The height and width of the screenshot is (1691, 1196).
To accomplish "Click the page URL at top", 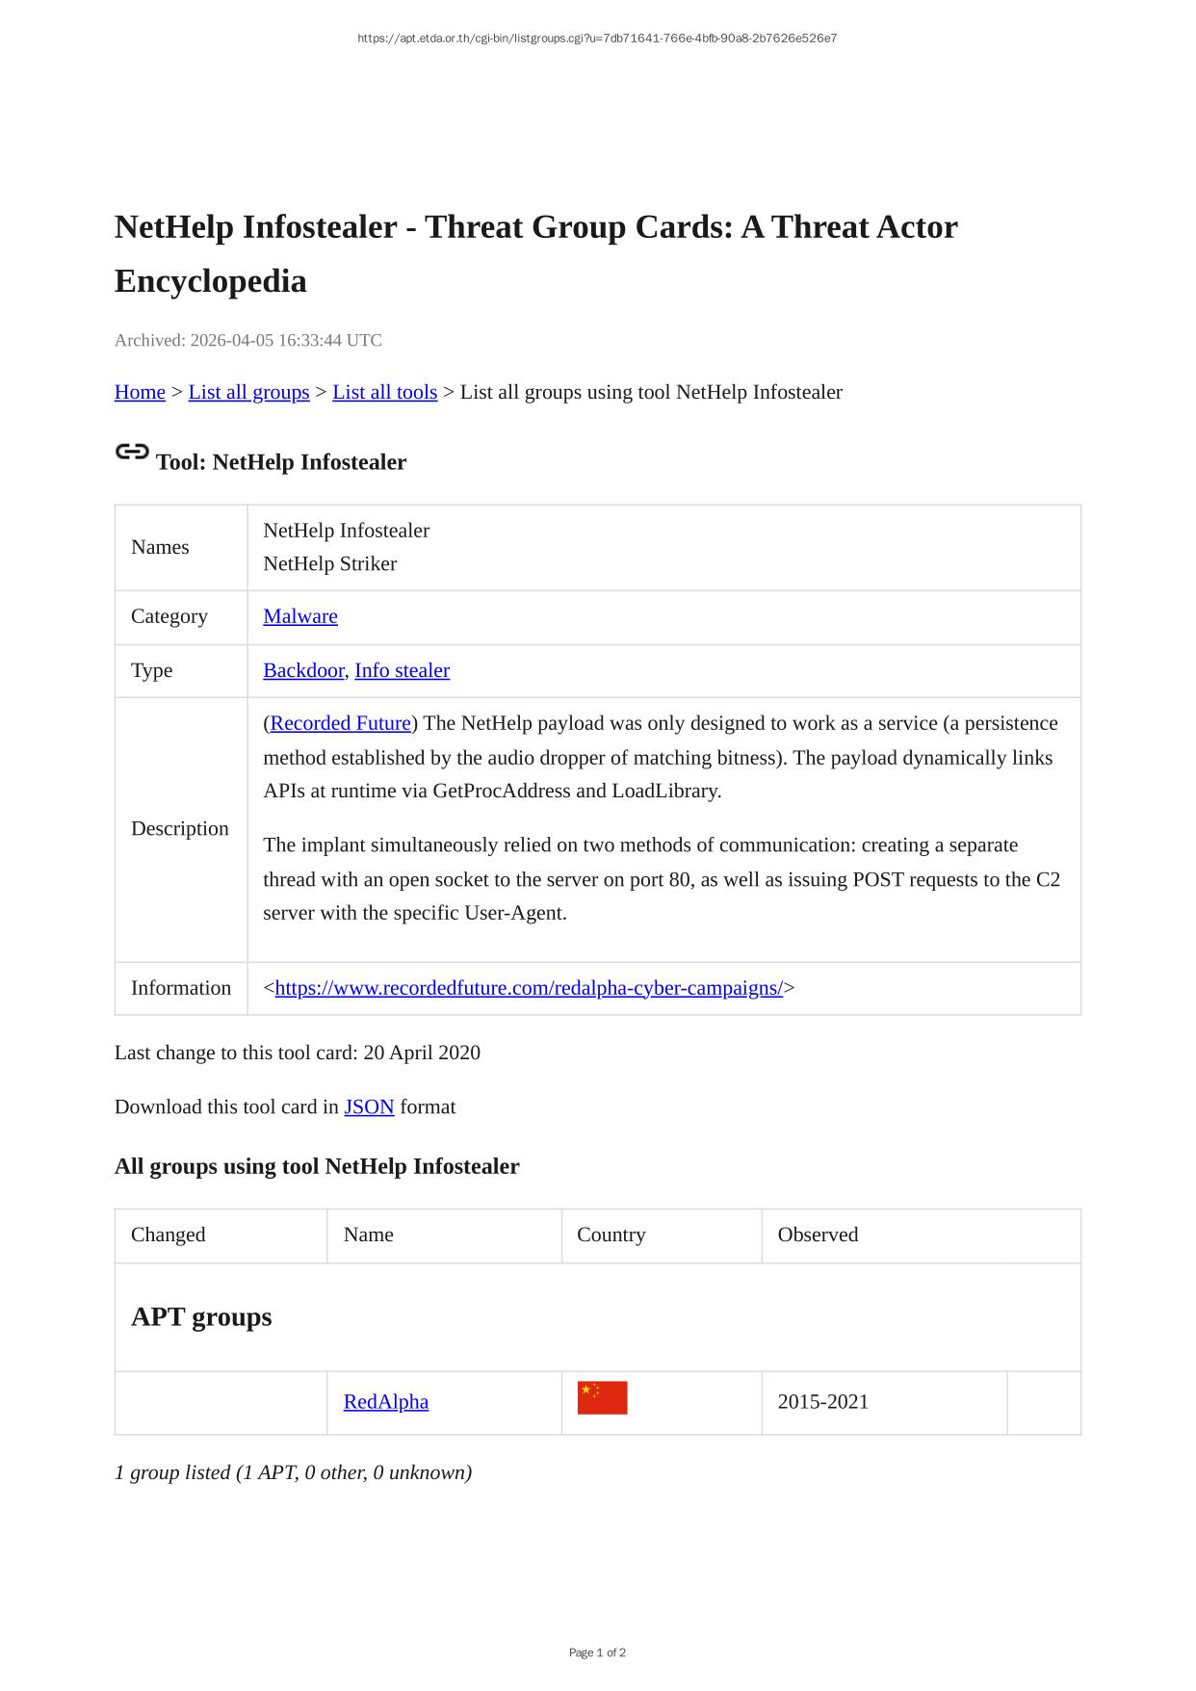I will [x=597, y=39].
